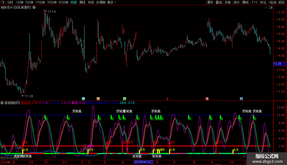Open dropdown arrow next to 地铁设计 title

(x=34, y=8)
